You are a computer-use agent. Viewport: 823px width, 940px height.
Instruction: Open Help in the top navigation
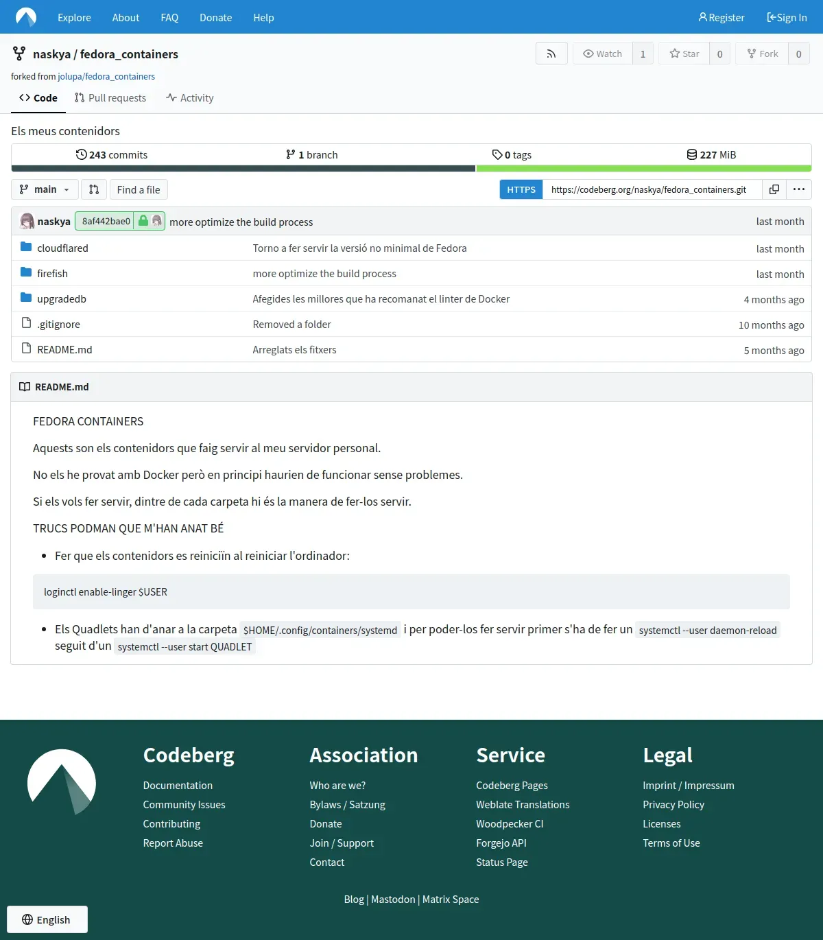(x=263, y=17)
